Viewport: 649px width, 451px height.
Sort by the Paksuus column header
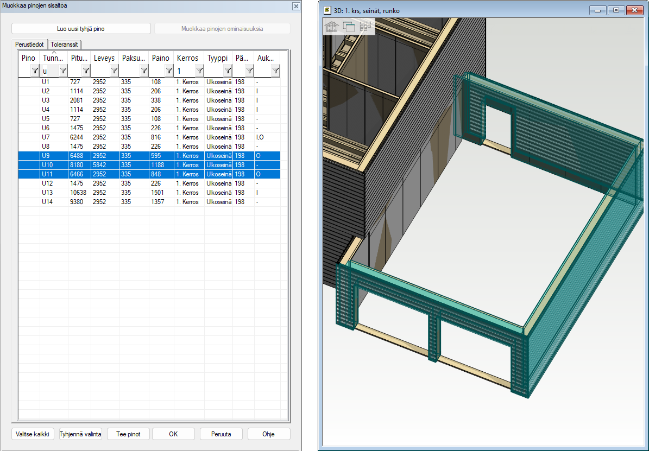click(x=134, y=58)
